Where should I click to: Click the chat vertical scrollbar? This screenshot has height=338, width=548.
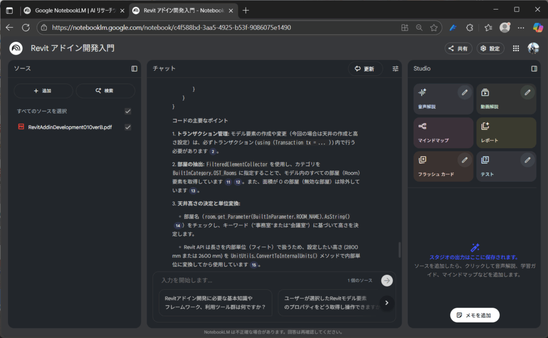pyautogui.click(x=399, y=250)
